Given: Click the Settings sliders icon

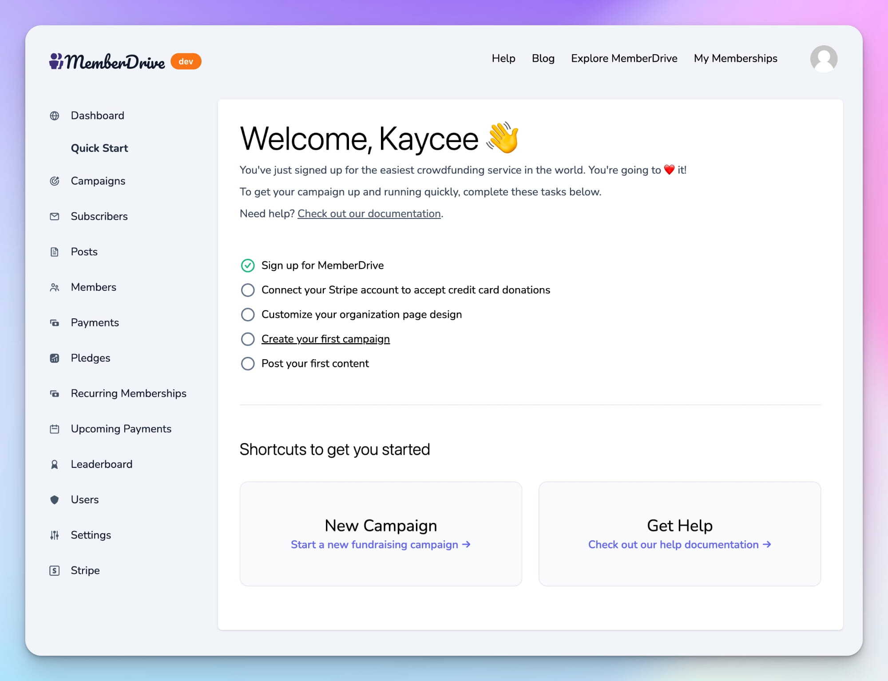Looking at the screenshot, I should 55,535.
